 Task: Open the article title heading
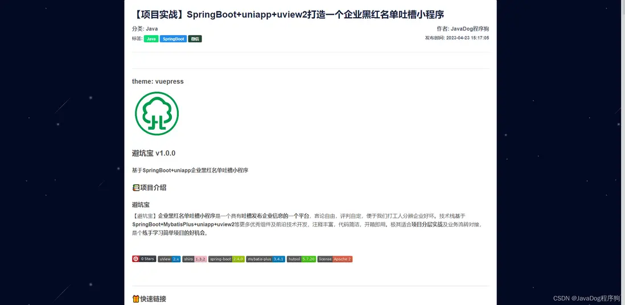(x=288, y=15)
